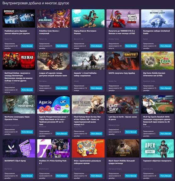Select the Yahtzee chest offer image
The height and width of the screenshot is (181, 175).
[x=88, y=148]
